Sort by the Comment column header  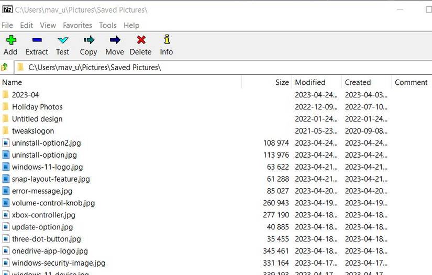411,82
